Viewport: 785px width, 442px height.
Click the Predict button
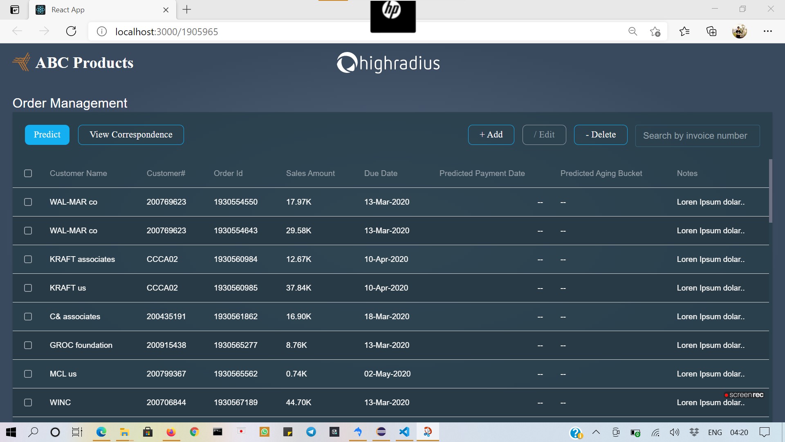(47, 135)
